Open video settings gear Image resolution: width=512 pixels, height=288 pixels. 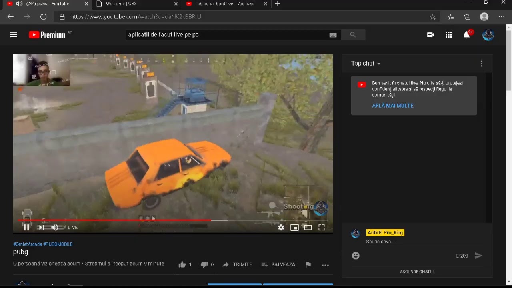pos(281,227)
